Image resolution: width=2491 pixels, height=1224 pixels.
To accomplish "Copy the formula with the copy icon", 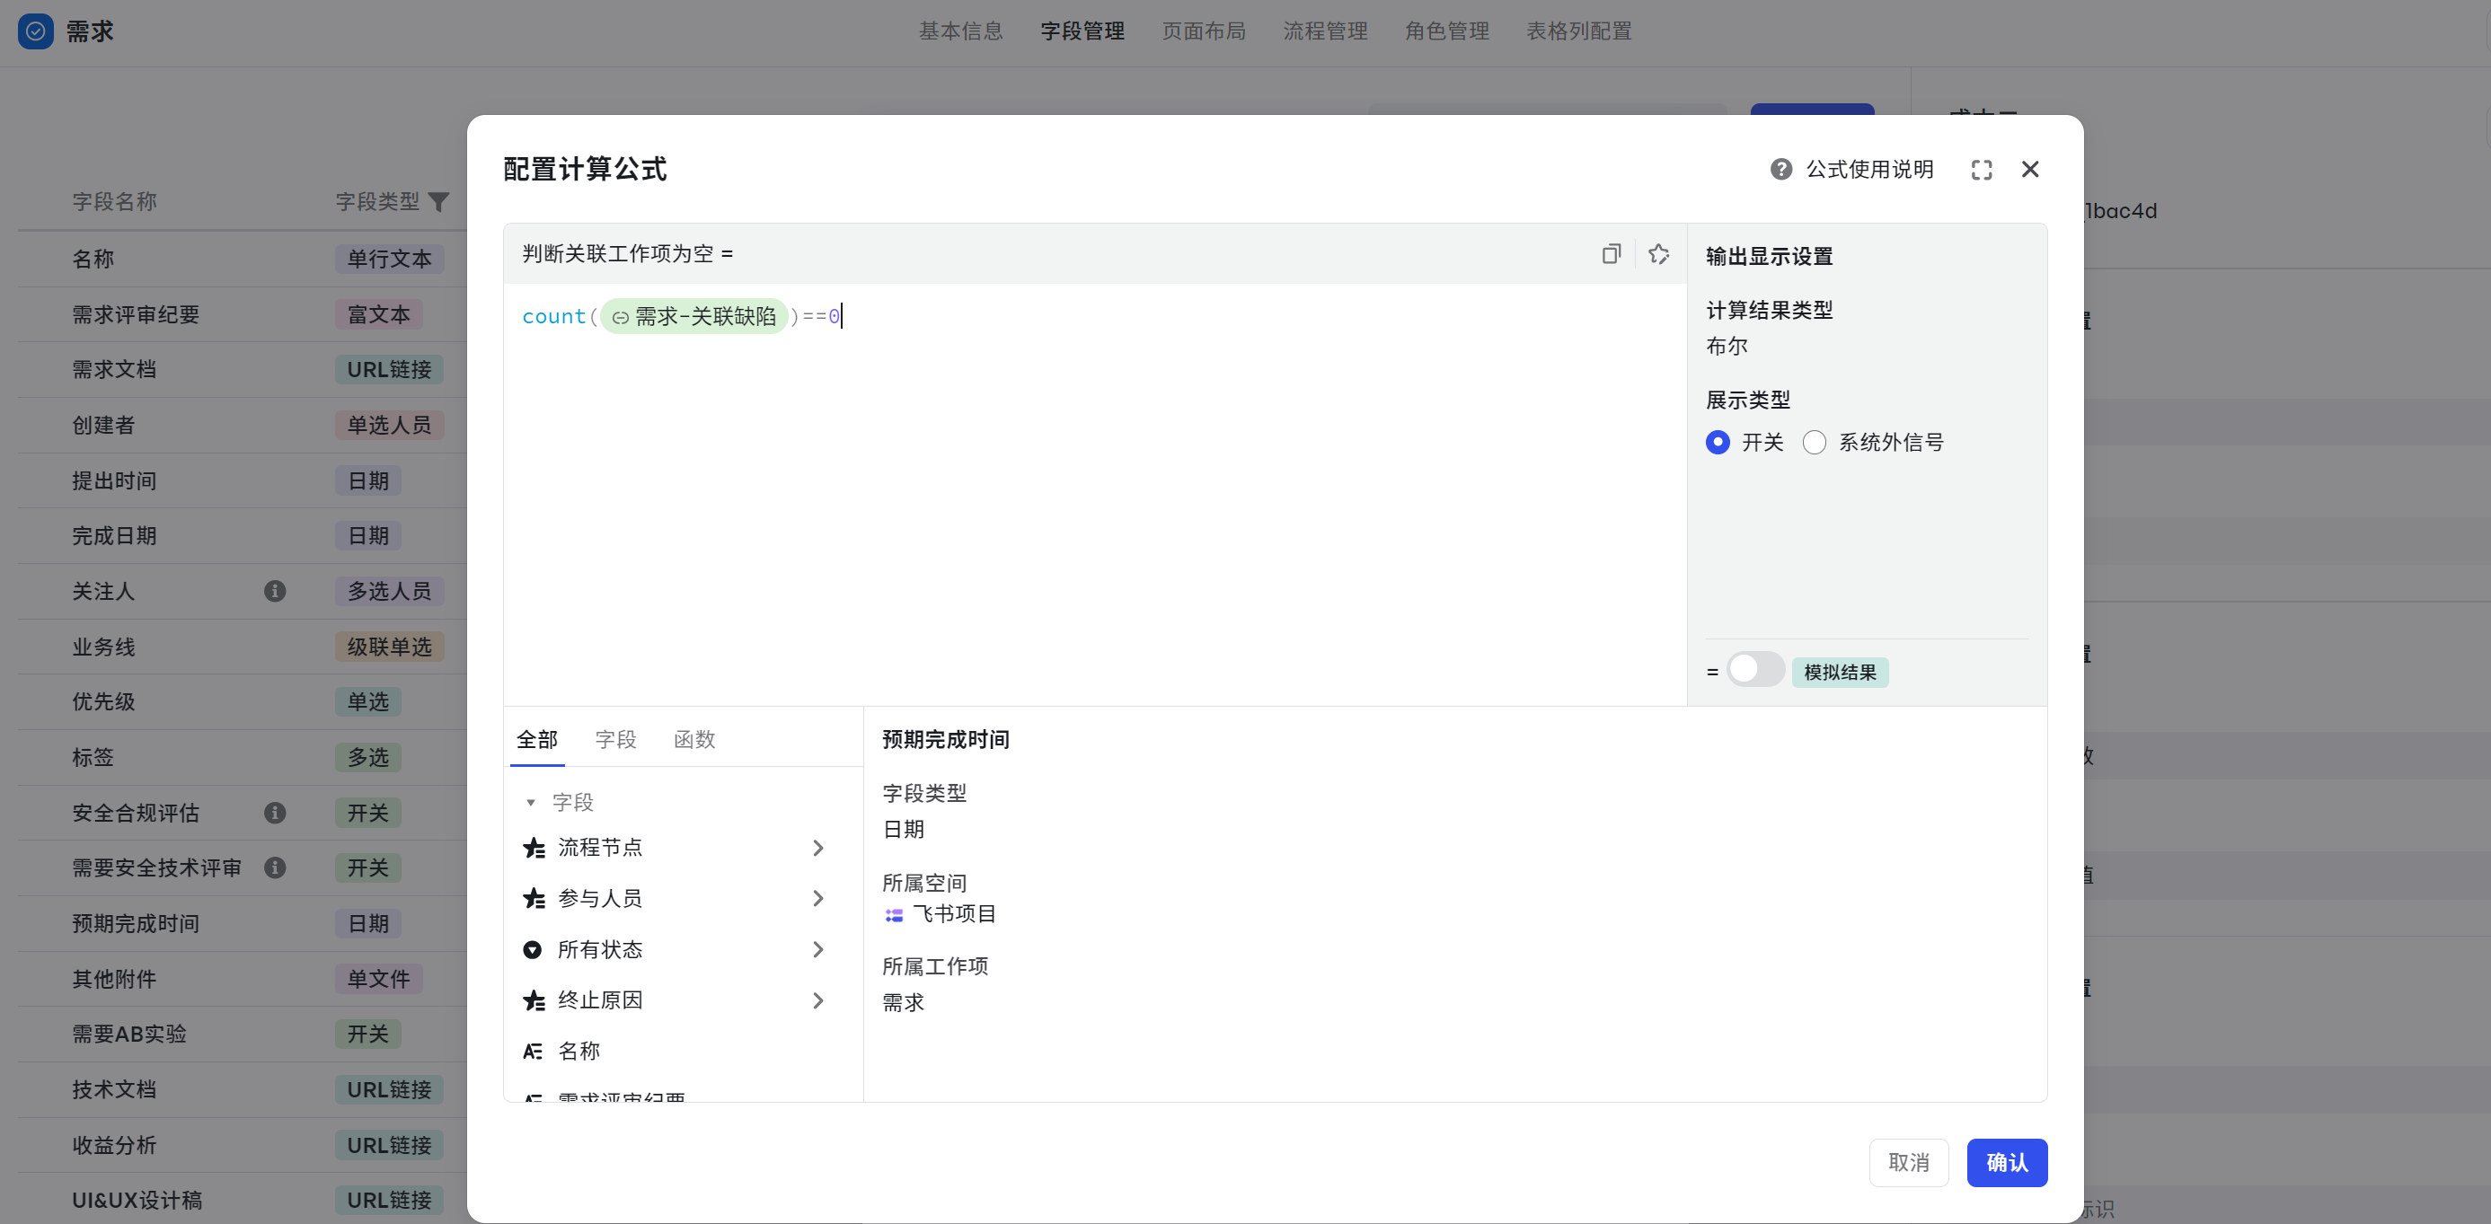I will tap(1611, 253).
